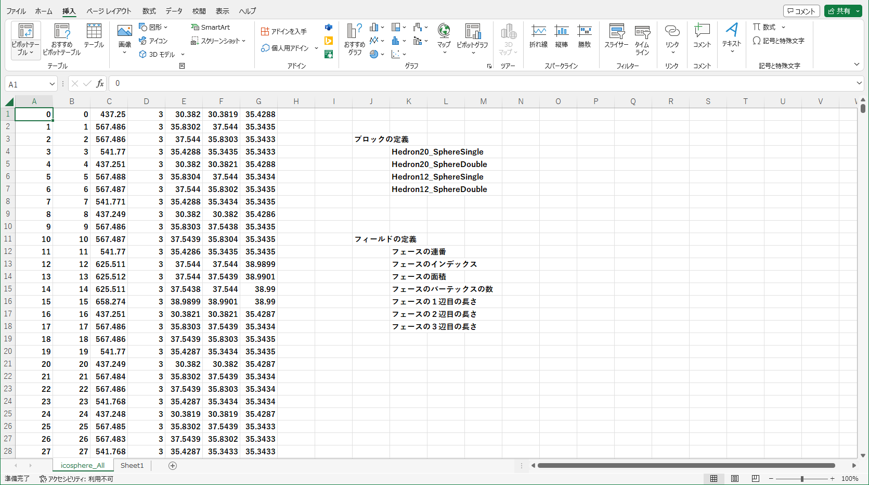This screenshot has height=485, width=869.
Task: Insert a 縦棒 column sparkline
Action: (562, 36)
